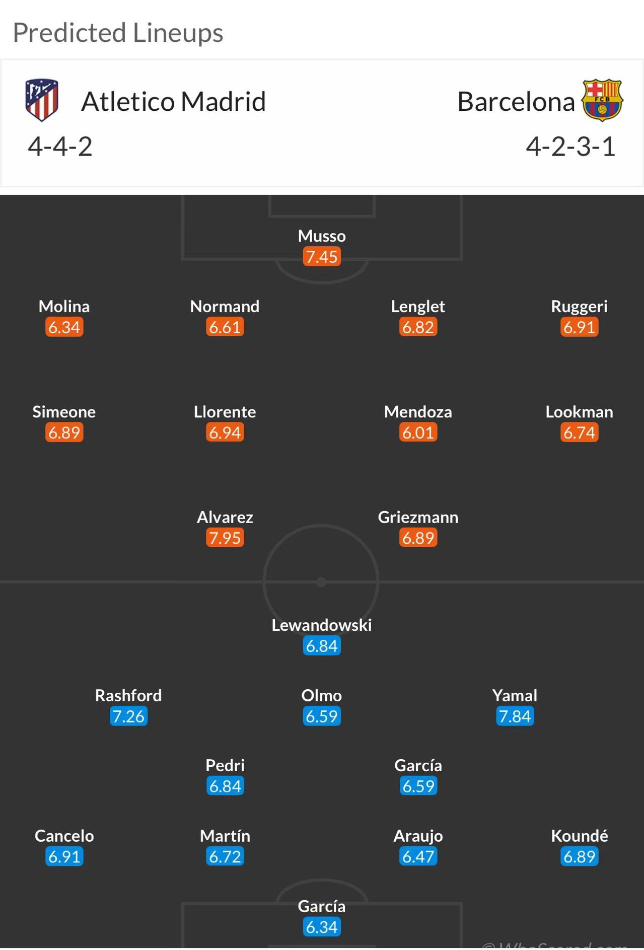Open the Atletico Madrid team name link

173,102
